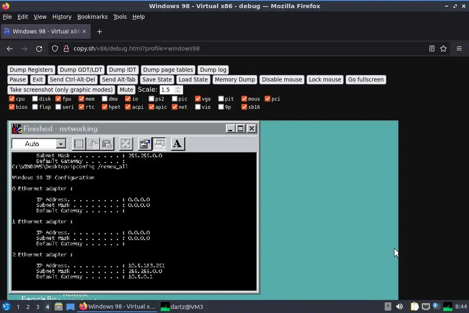Click the notification info tray icon
469x313 pixels.
click(436, 306)
